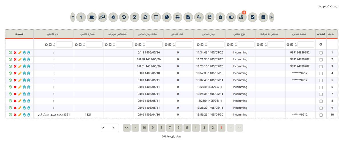
Task: Click the right double-chevron toolbar arrow
Action: point(271,17)
